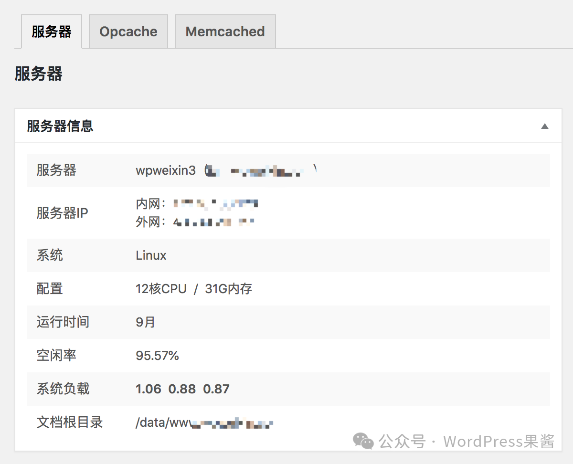Screen dimensions: 573x464
Task: Click the 内网 IP address line
Action: 197,204
